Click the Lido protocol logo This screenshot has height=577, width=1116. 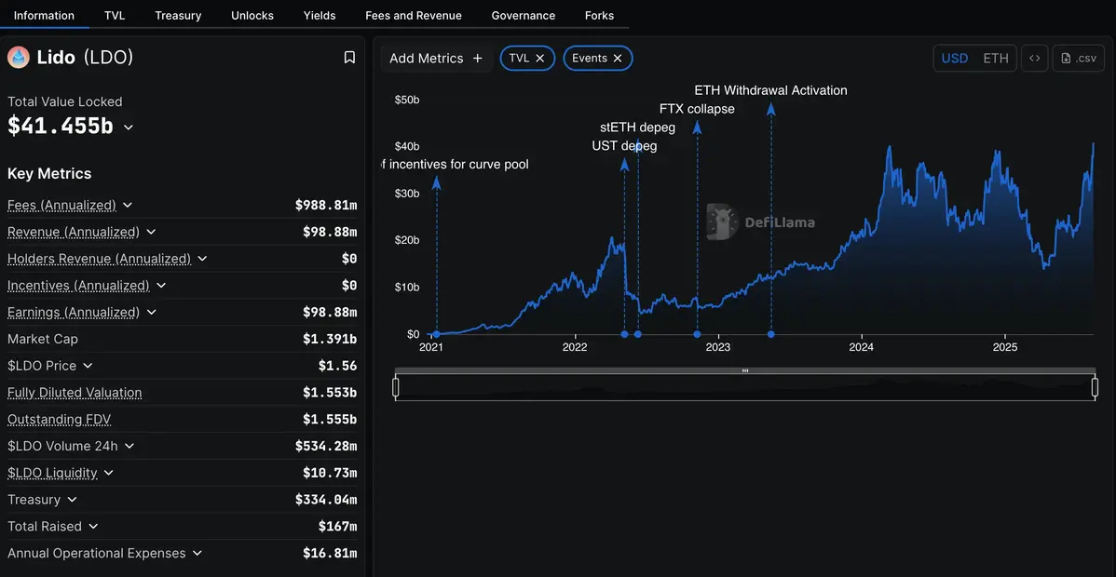pos(18,56)
